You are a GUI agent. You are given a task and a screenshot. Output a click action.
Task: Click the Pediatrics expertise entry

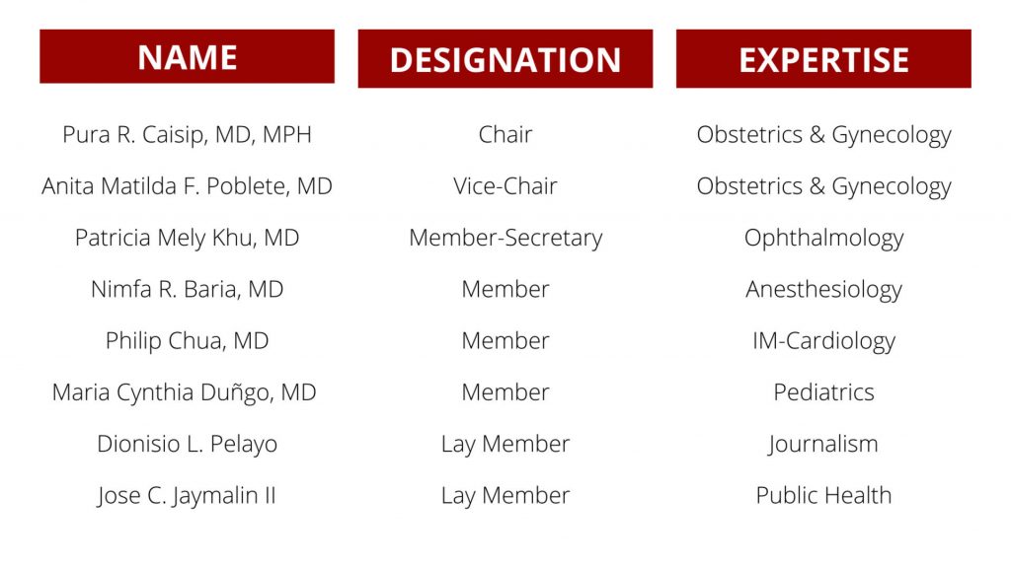click(823, 392)
